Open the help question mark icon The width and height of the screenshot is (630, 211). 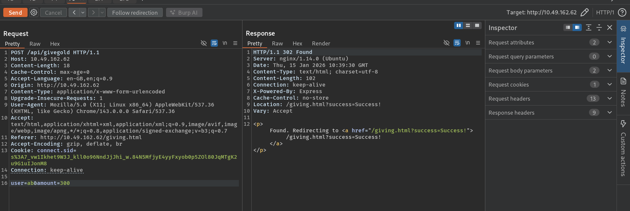(x=622, y=12)
